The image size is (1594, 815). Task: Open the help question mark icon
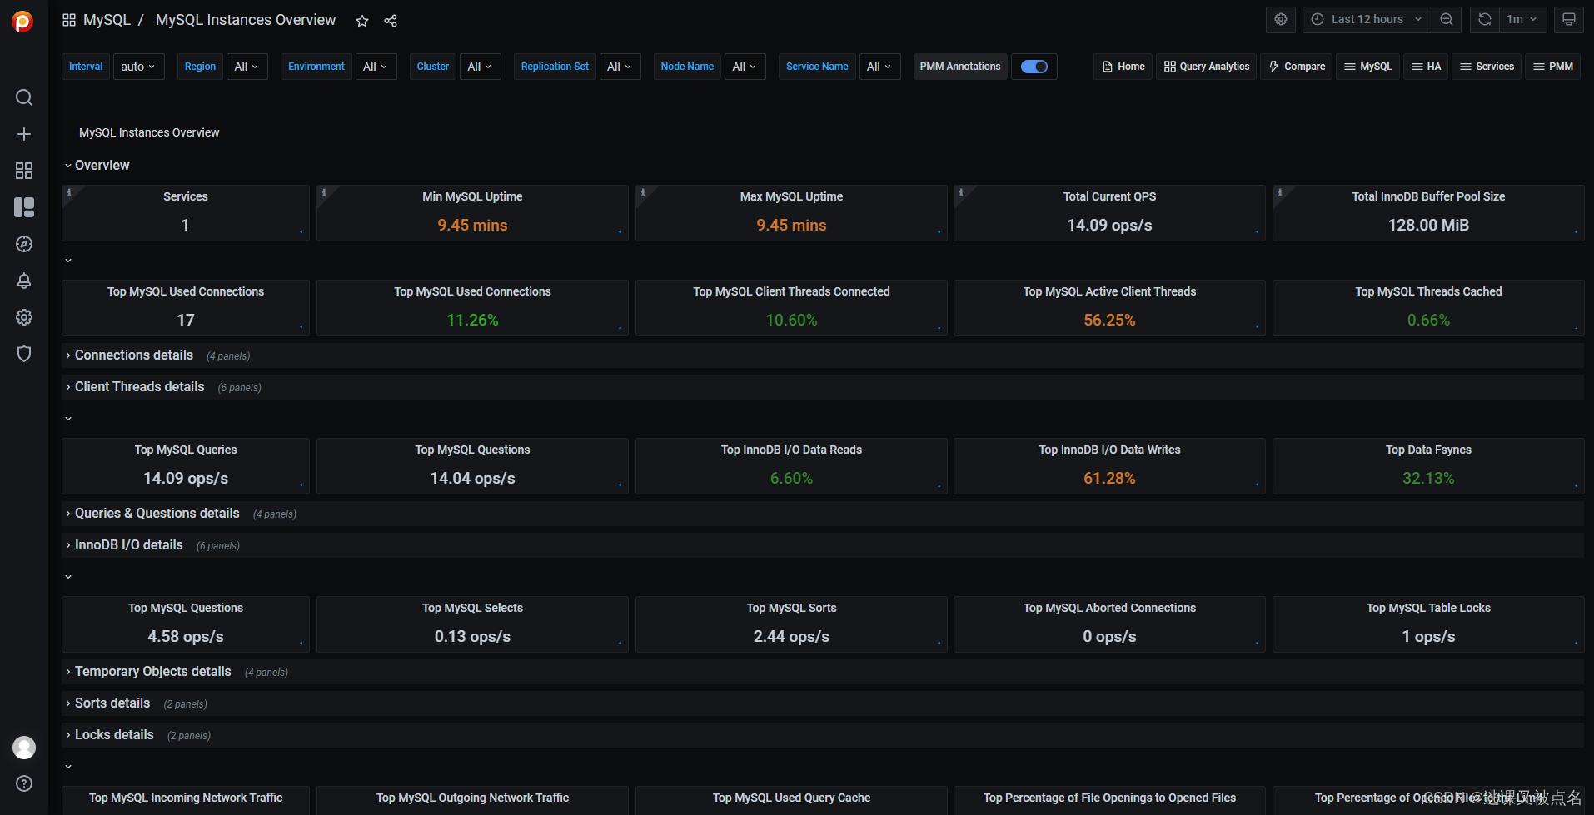pos(24,783)
